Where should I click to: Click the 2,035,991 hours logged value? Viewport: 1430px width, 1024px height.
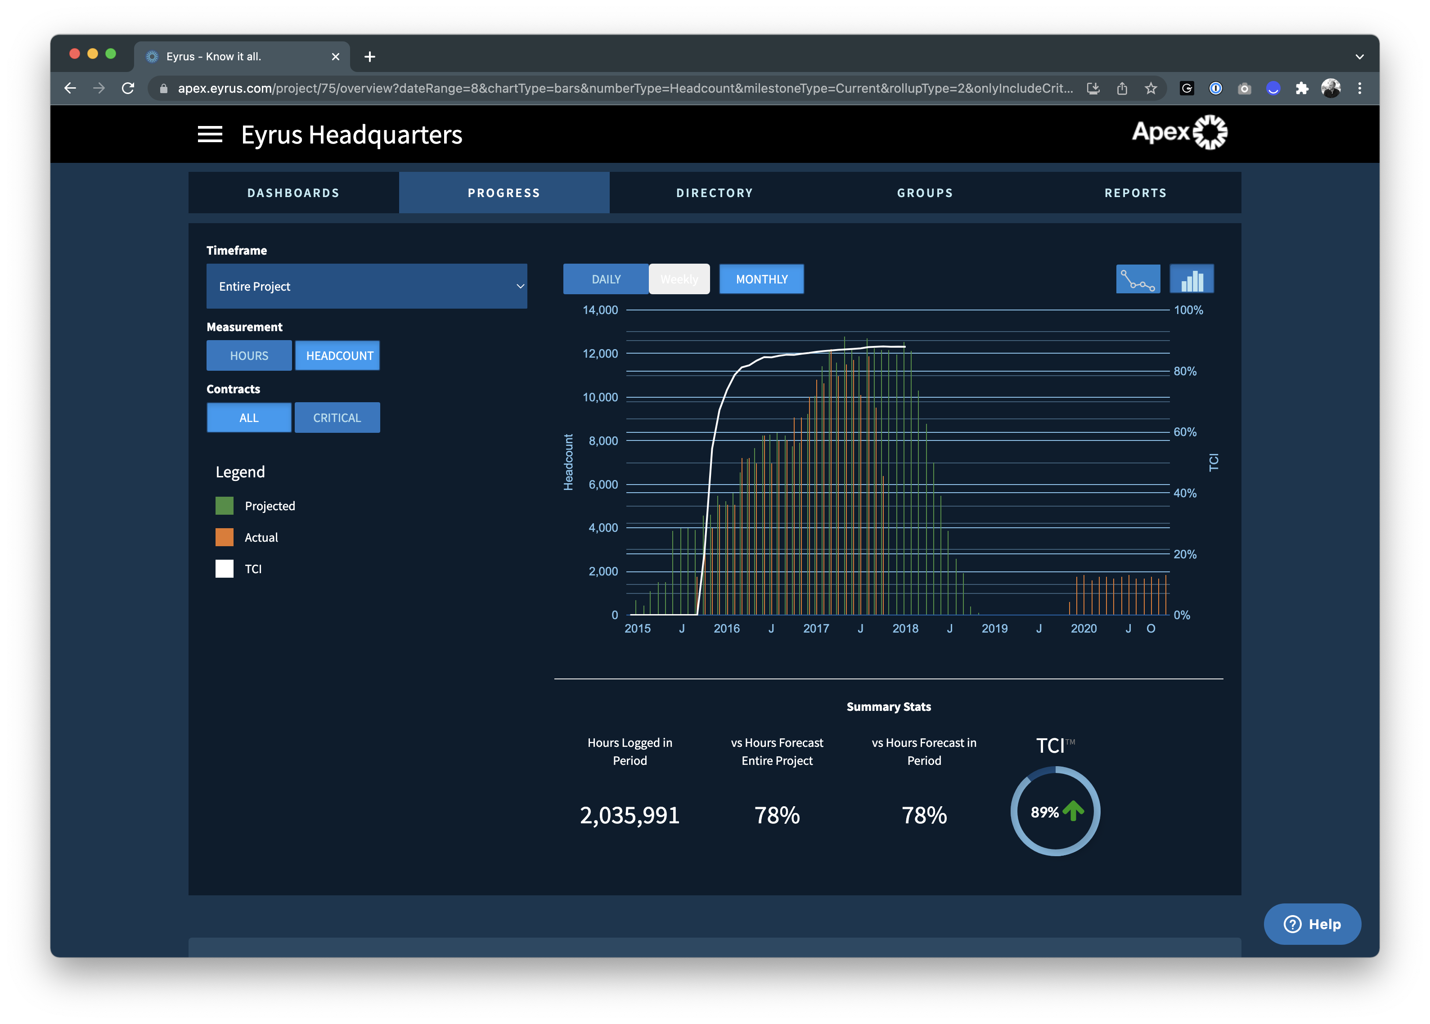coord(630,815)
